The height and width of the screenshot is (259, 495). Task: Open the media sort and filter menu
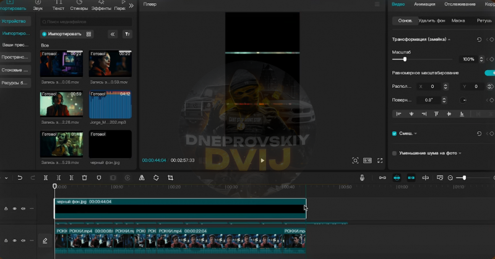click(x=127, y=34)
